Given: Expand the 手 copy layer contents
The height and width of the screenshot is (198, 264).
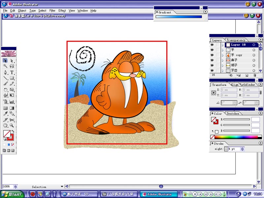Looking at the screenshot, I should point(223,55).
